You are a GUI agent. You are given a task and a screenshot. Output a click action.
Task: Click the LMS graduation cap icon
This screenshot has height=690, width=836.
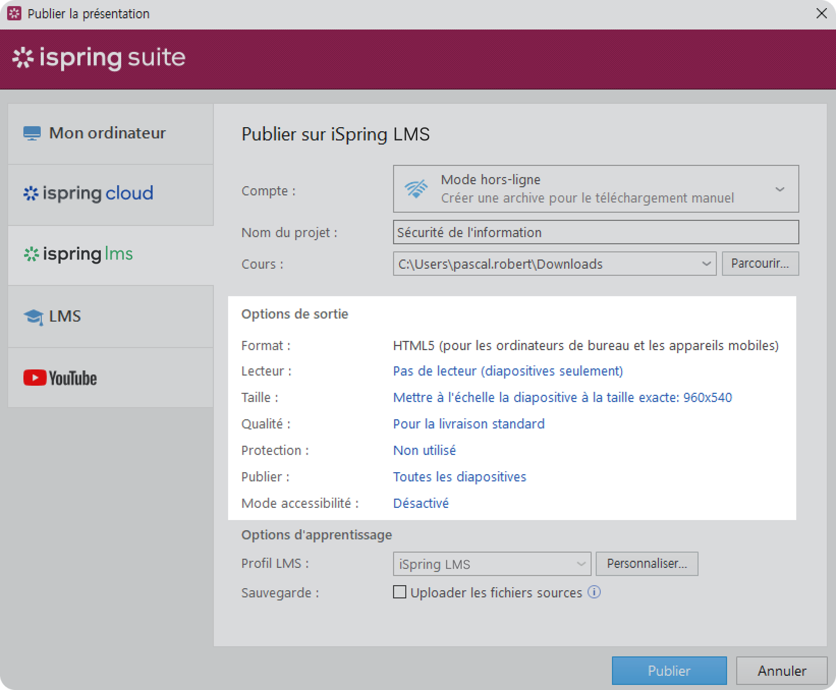[x=34, y=317]
